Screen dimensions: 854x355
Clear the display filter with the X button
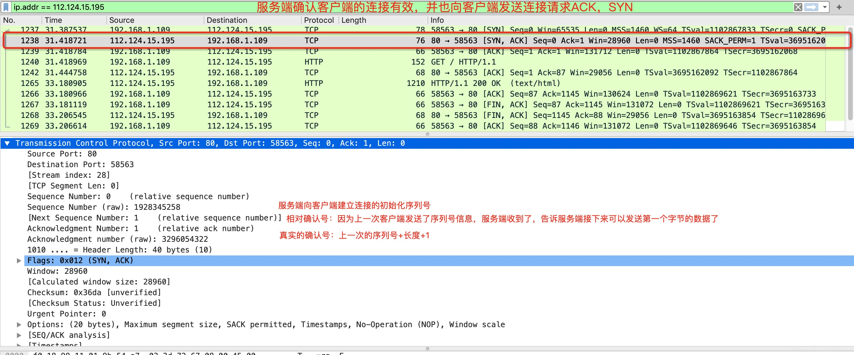[x=798, y=7]
